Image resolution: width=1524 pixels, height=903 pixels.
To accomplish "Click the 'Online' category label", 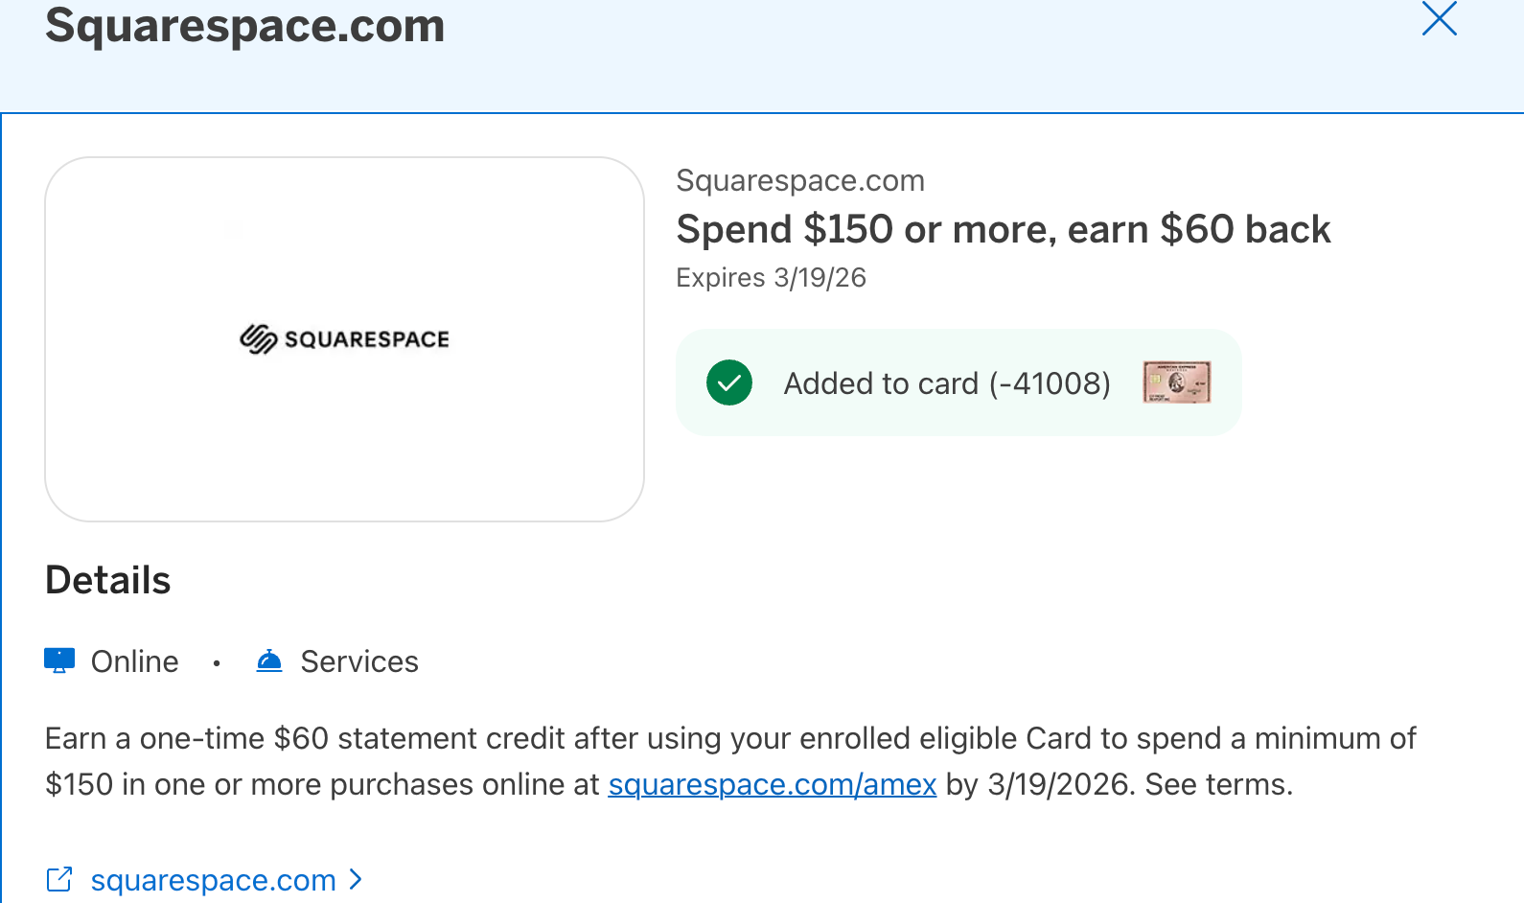I will pyautogui.click(x=134, y=661).
